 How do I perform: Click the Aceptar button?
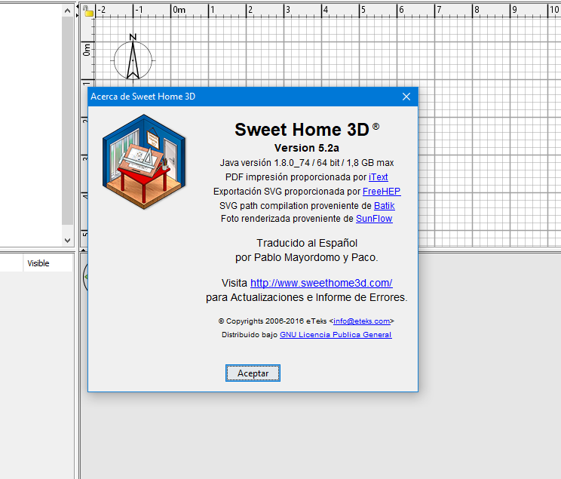[253, 373]
